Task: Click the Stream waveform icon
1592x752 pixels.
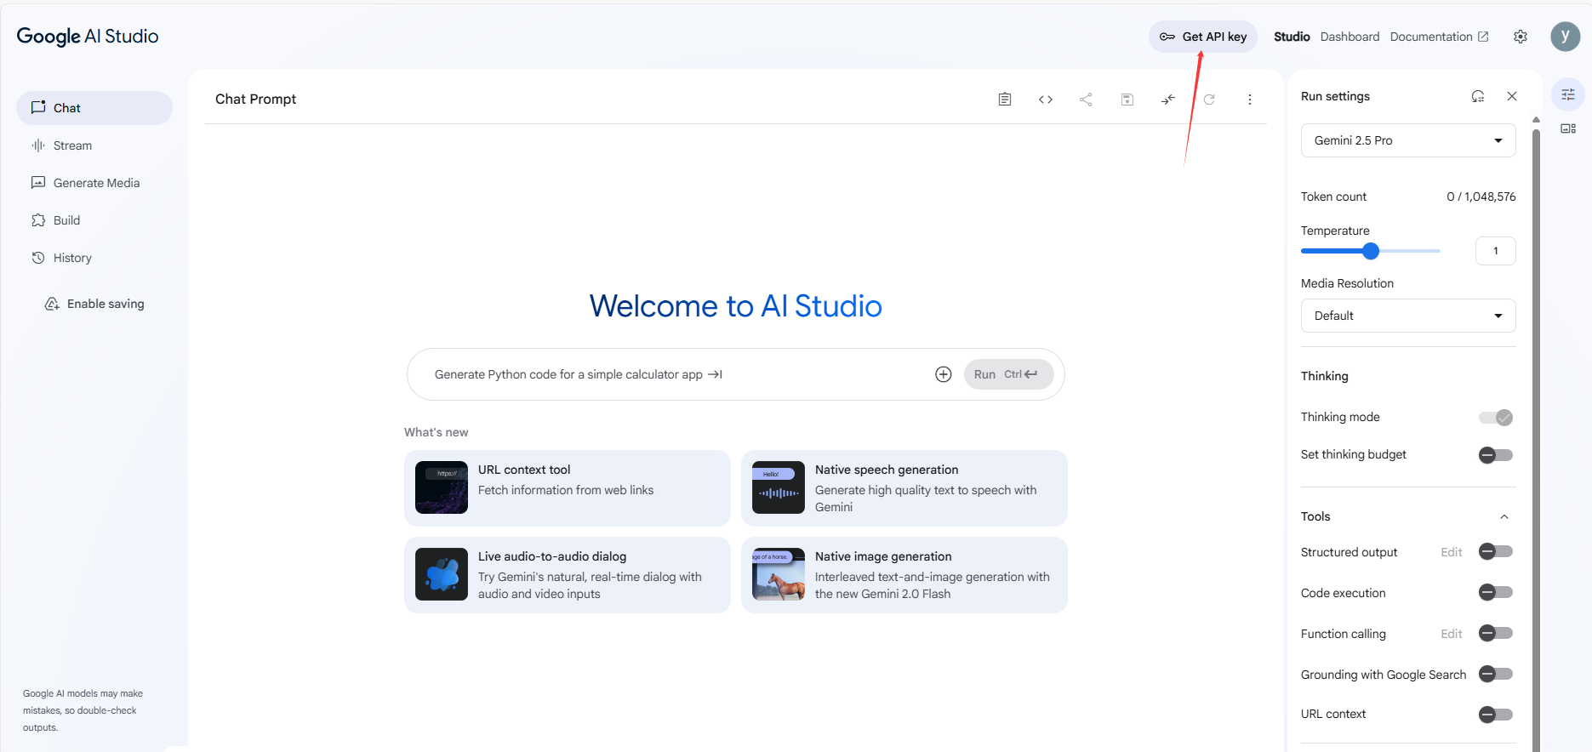Action: (x=38, y=145)
